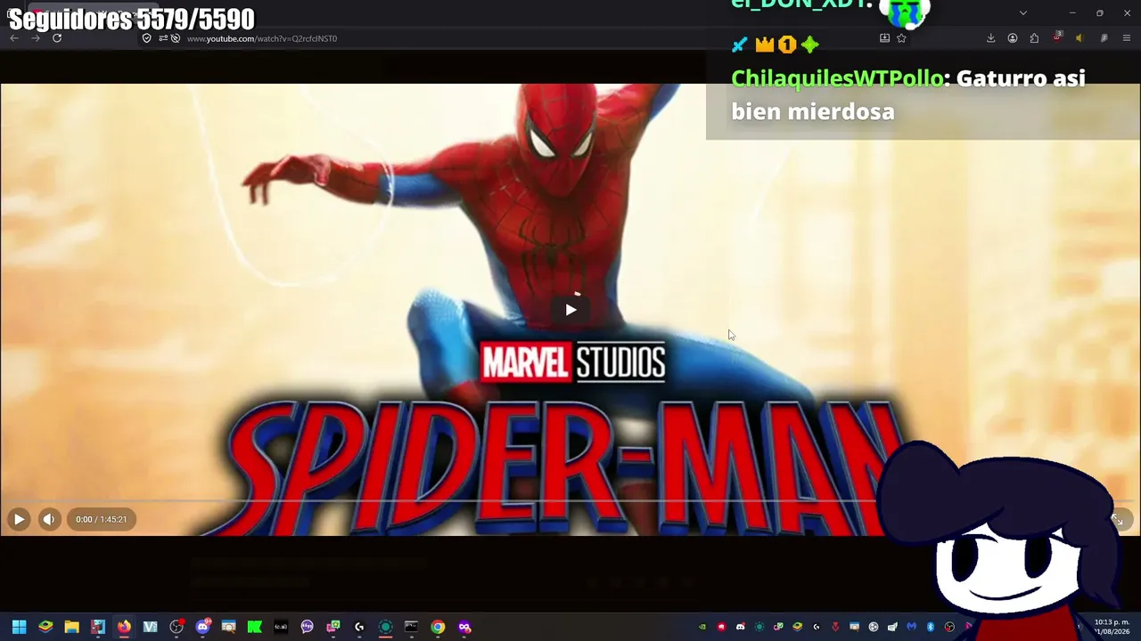Mute the video using the volume icon
Image resolution: width=1141 pixels, height=641 pixels.
49,519
